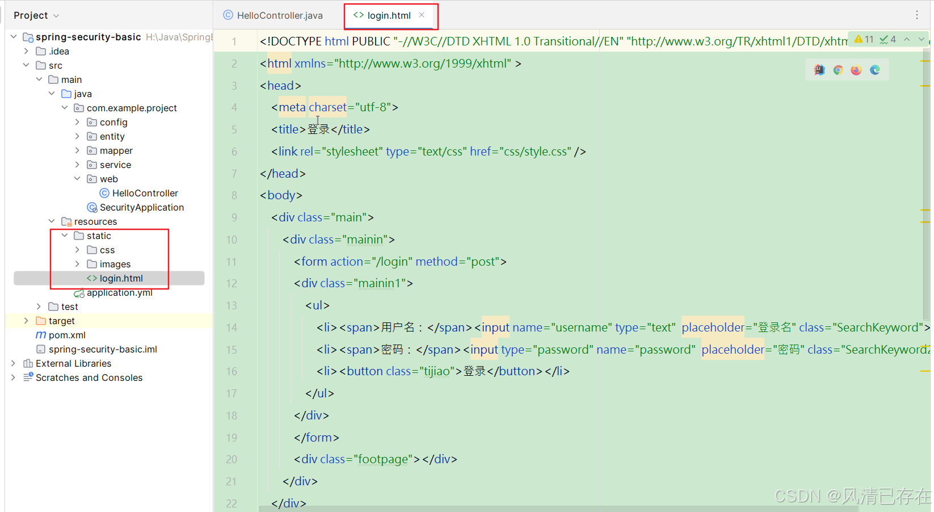Select spring-security-basic.iml file

click(103, 349)
